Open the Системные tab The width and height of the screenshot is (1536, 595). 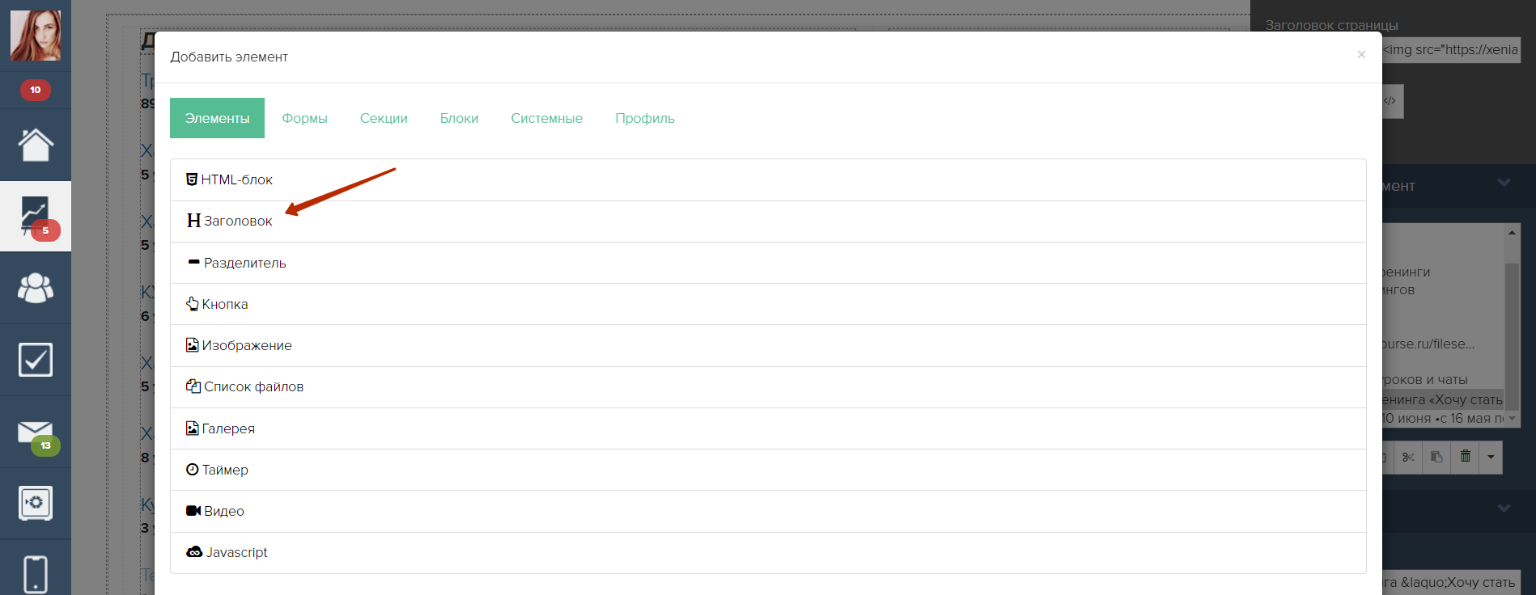pos(546,118)
